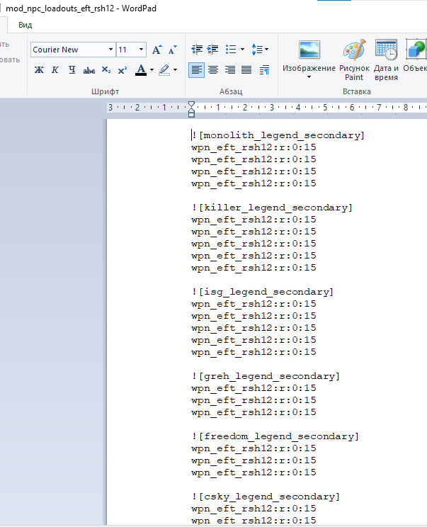The width and height of the screenshot is (427, 527).
Task: Click first wpn_eft_rsh12 line under greh
Action: tap(254, 388)
